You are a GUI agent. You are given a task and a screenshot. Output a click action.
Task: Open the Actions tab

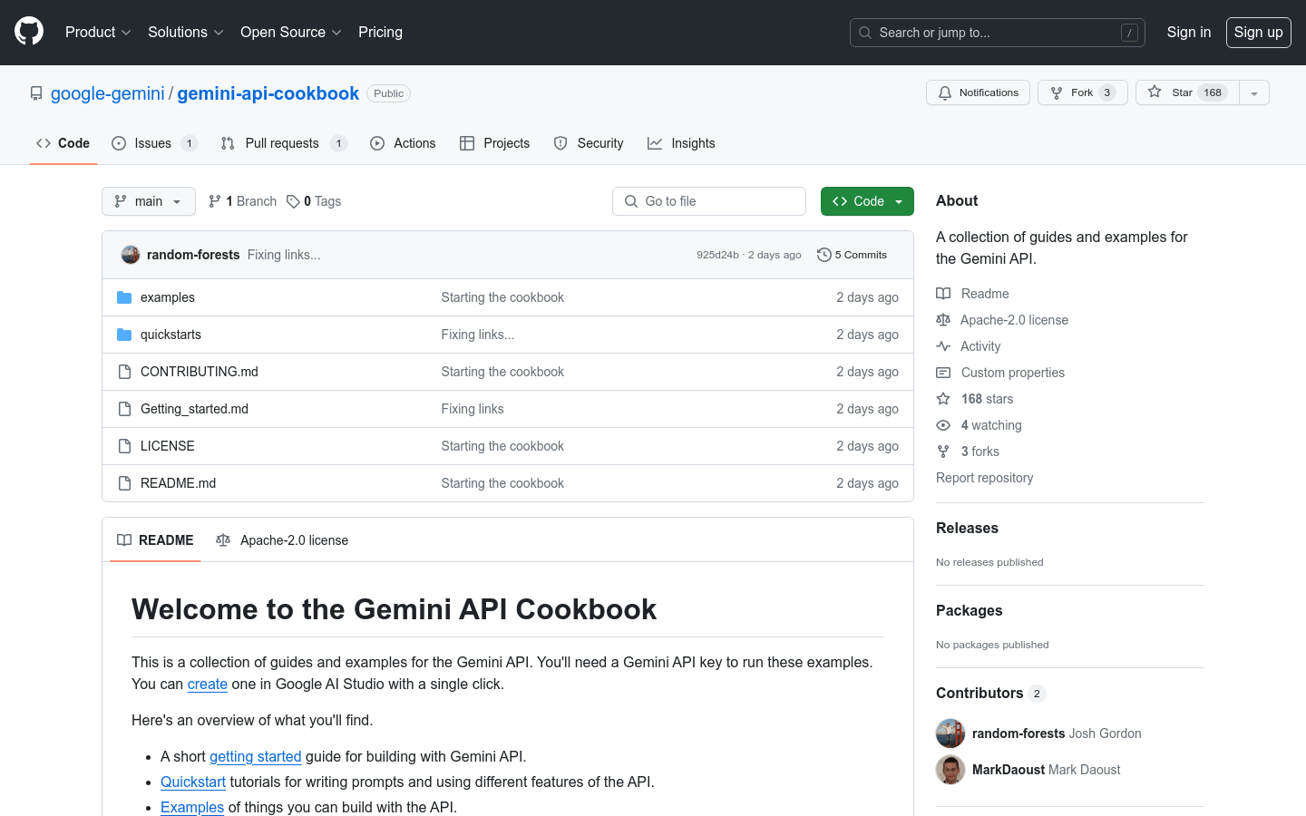404,143
